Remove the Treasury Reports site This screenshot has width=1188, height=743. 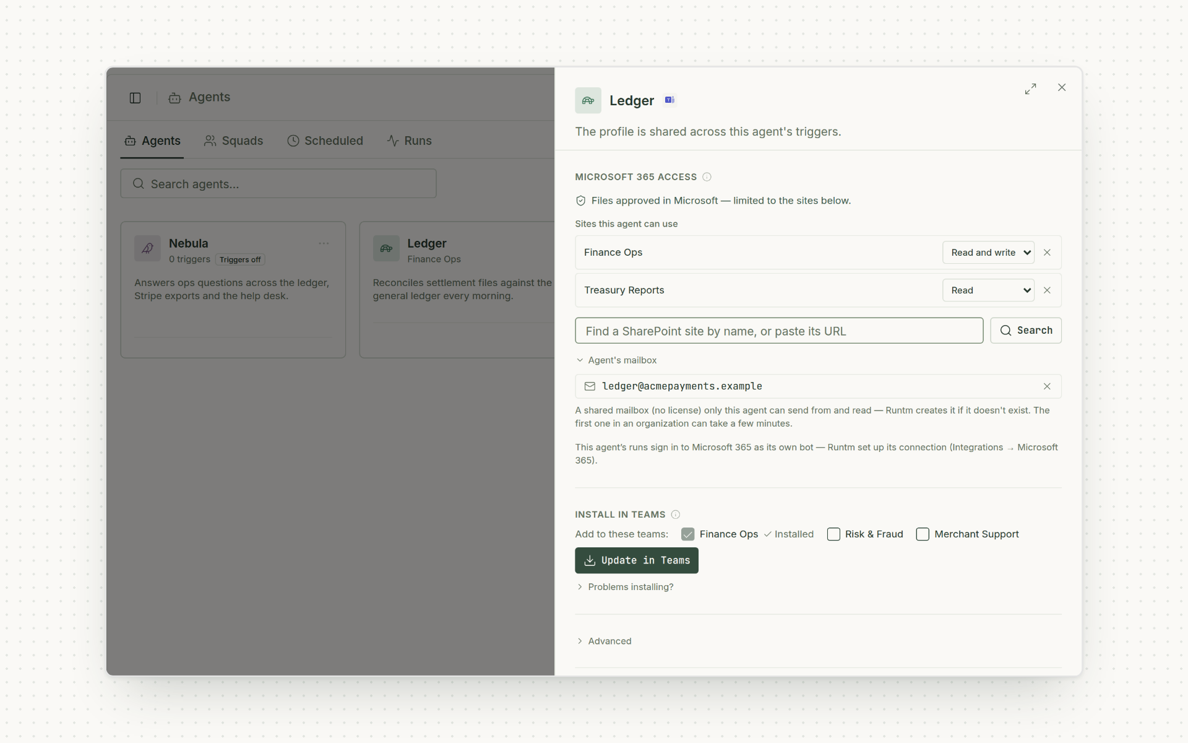tap(1047, 290)
